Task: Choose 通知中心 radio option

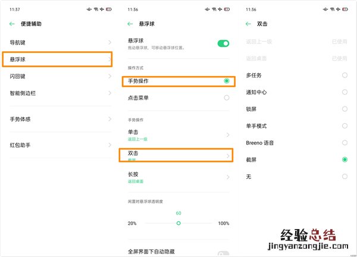Action: point(345,92)
